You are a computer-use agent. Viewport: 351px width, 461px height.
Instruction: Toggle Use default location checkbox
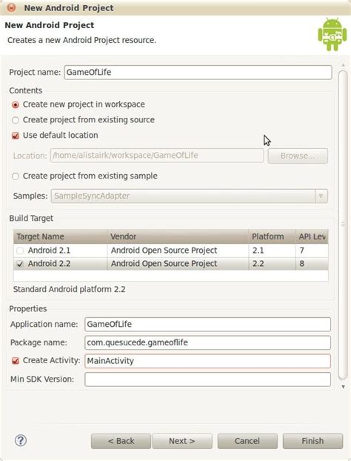pyautogui.click(x=16, y=136)
